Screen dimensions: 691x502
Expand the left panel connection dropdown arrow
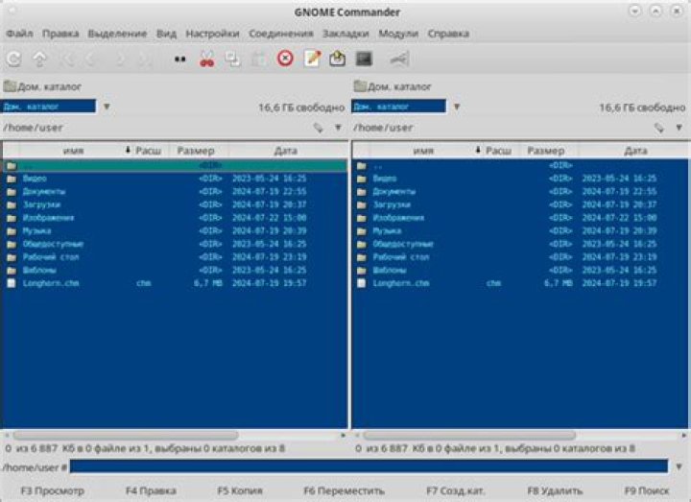coord(107,107)
